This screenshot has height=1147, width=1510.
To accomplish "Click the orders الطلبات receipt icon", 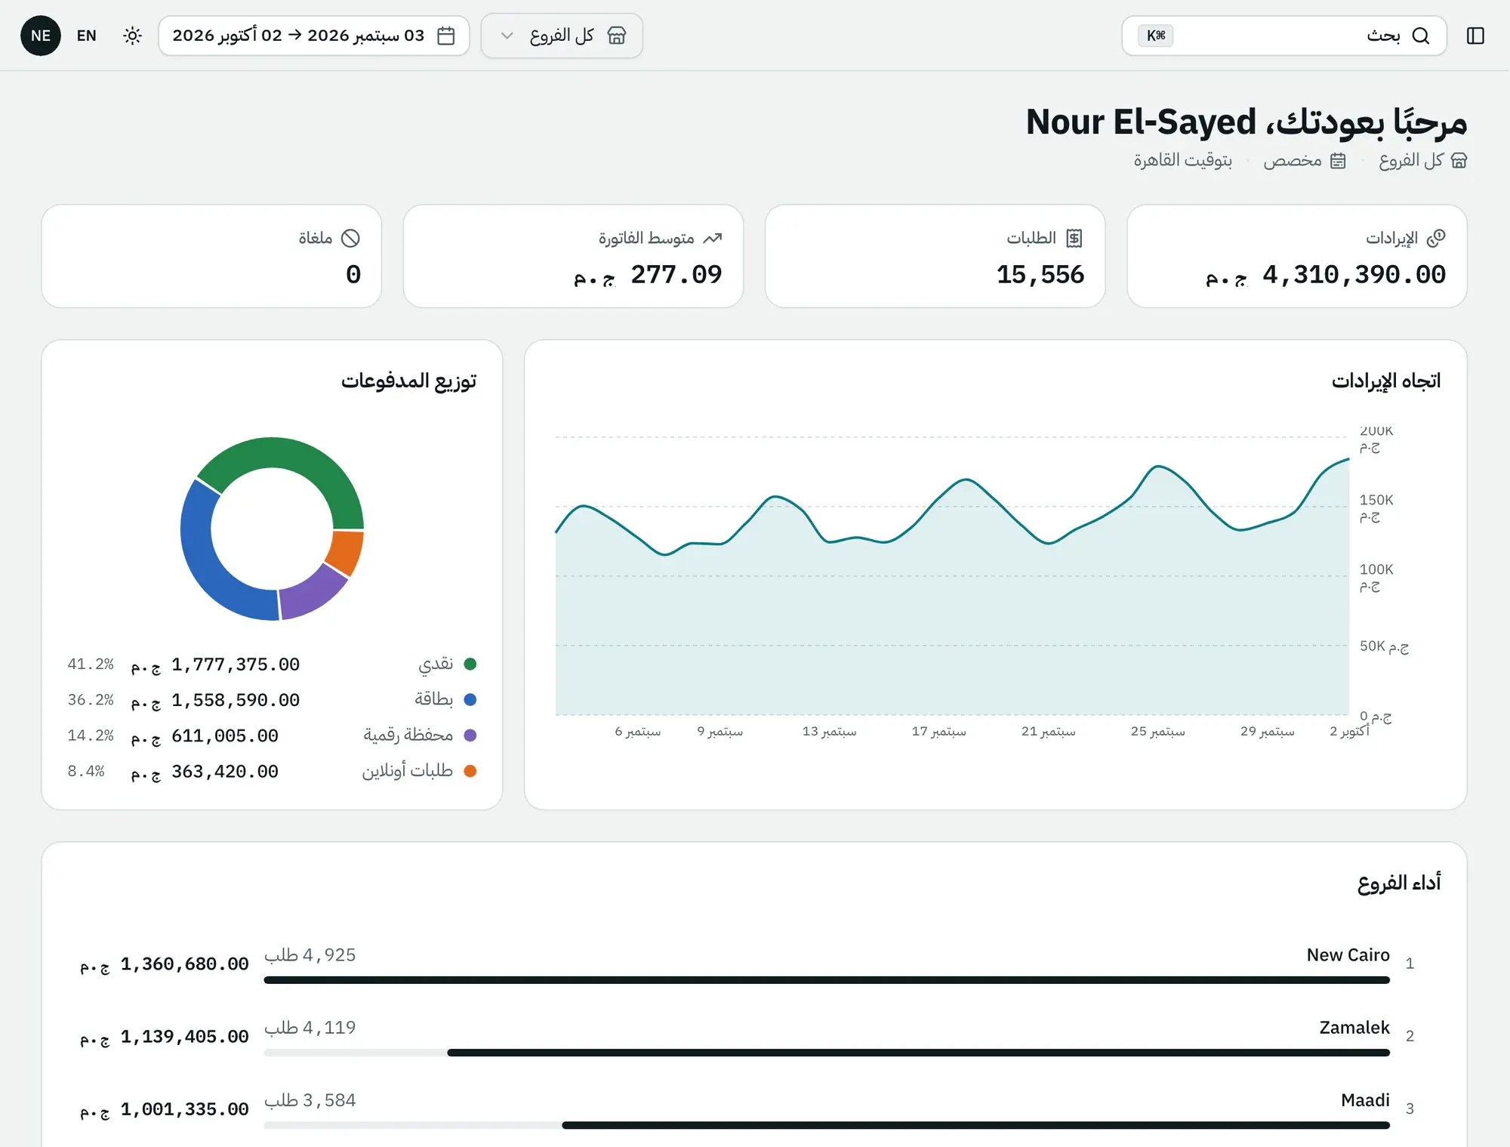I will [x=1074, y=238].
